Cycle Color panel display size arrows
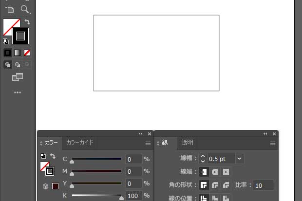Viewport: 302px width, 201px height. 41,143
